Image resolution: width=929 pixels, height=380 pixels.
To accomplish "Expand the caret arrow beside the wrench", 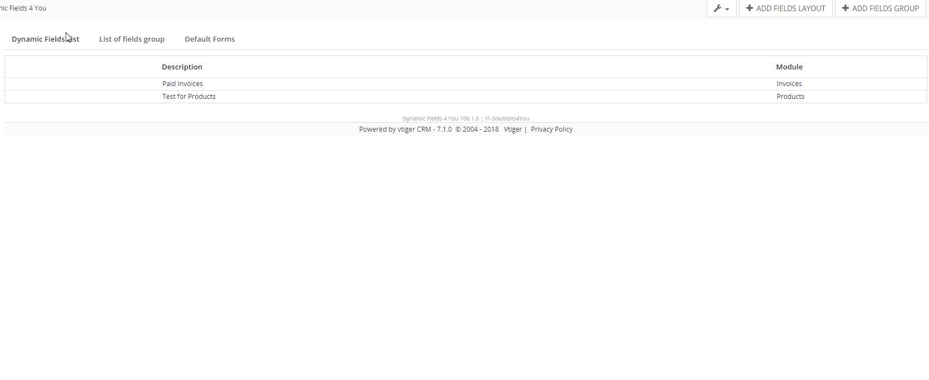I will [727, 9].
